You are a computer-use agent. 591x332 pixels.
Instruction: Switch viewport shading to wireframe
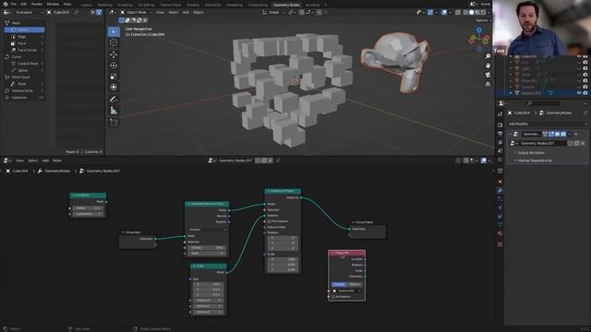(465, 12)
